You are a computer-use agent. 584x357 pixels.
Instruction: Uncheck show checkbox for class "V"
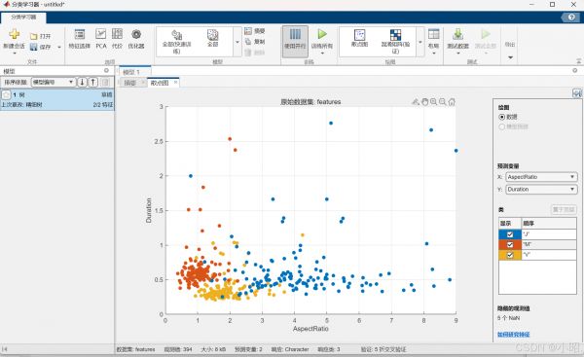510,255
